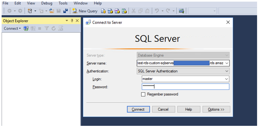Open the Edit menu
The image size is (263, 128).
tap(18, 3)
